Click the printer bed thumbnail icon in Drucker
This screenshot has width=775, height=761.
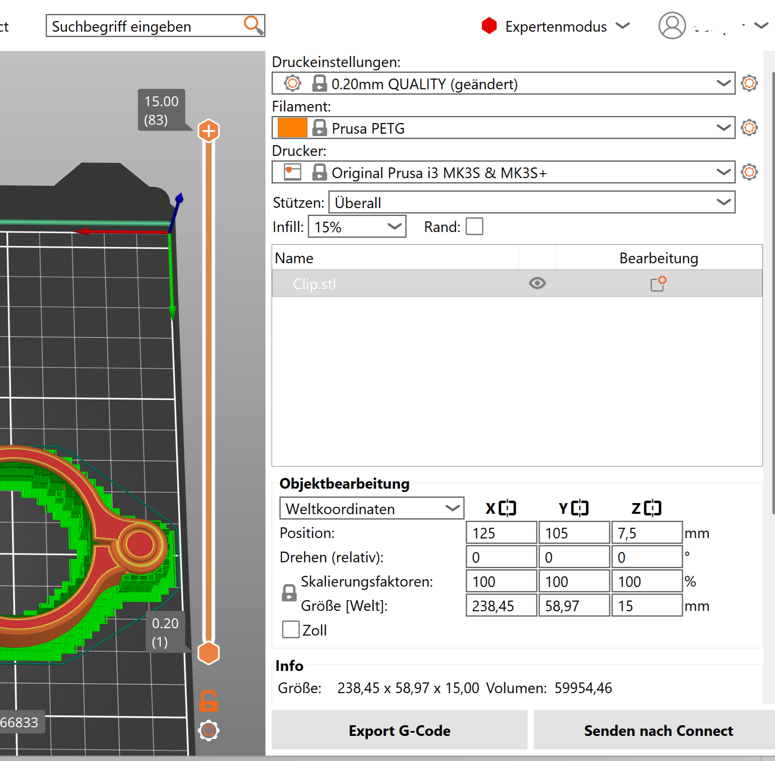pos(292,172)
